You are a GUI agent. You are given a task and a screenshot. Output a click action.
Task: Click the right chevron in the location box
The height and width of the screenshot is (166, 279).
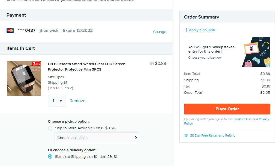(136, 138)
